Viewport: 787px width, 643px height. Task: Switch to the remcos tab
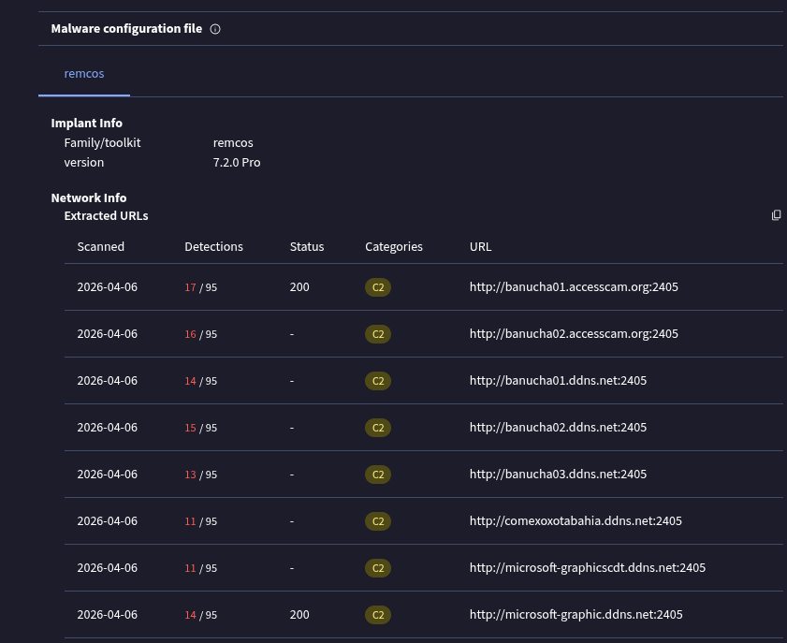tap(84, 74)
